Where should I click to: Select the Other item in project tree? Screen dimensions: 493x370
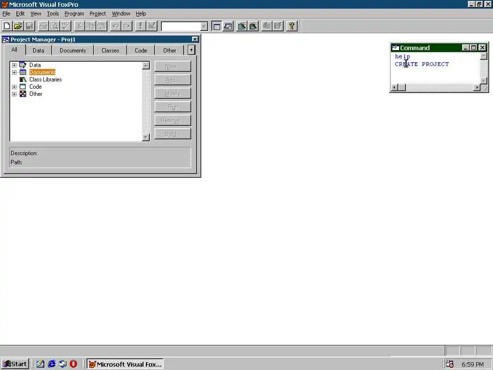tap(36, 94)
